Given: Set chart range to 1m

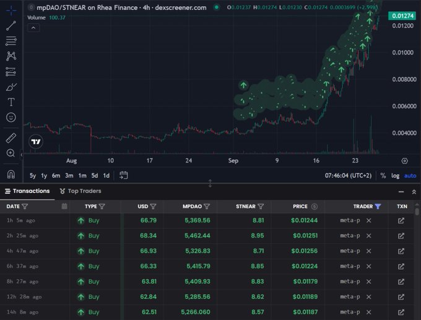Looking at the screenshot, I should (x=82, y=176).
